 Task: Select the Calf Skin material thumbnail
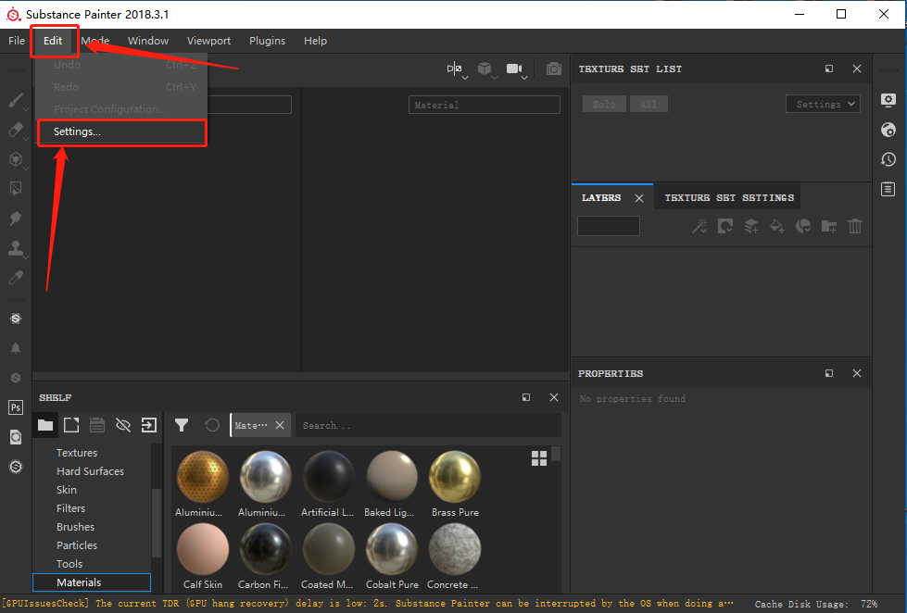[x=203, y=549]
